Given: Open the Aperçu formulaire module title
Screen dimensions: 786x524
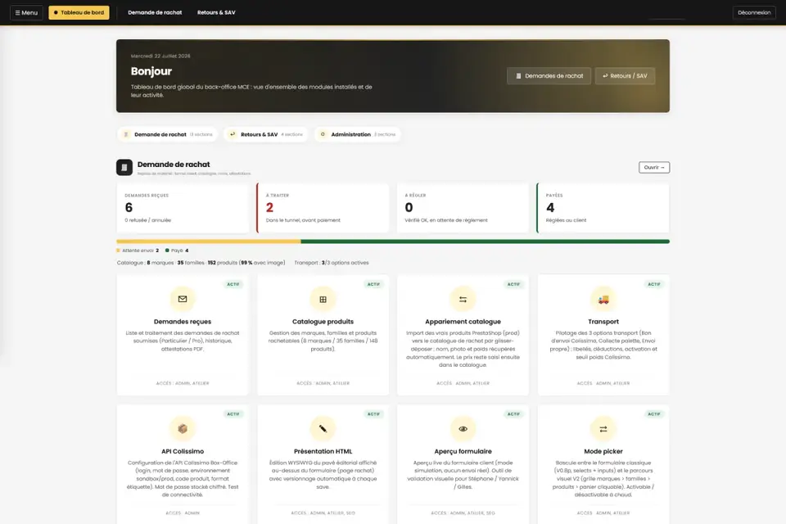Looking at the screenshot, I should (x=463, y=451).
